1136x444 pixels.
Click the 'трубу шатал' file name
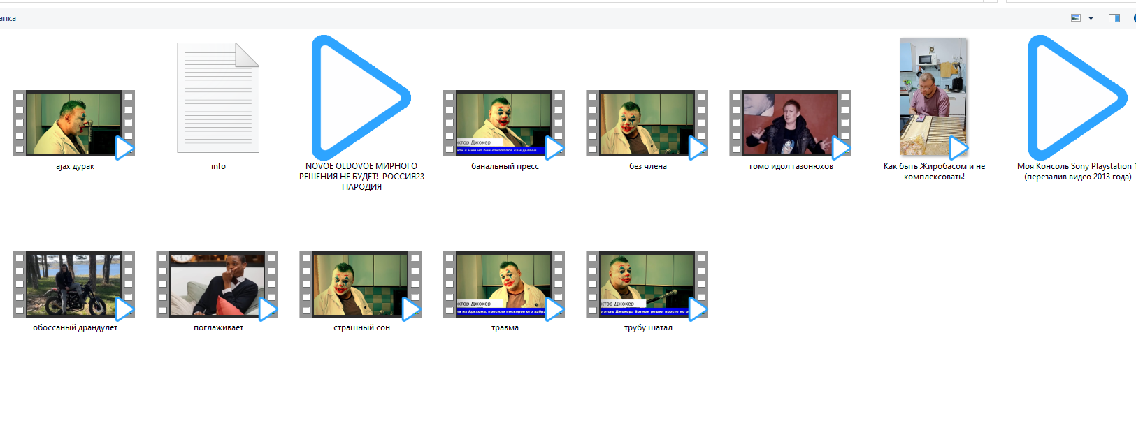[x=648, y=327]
